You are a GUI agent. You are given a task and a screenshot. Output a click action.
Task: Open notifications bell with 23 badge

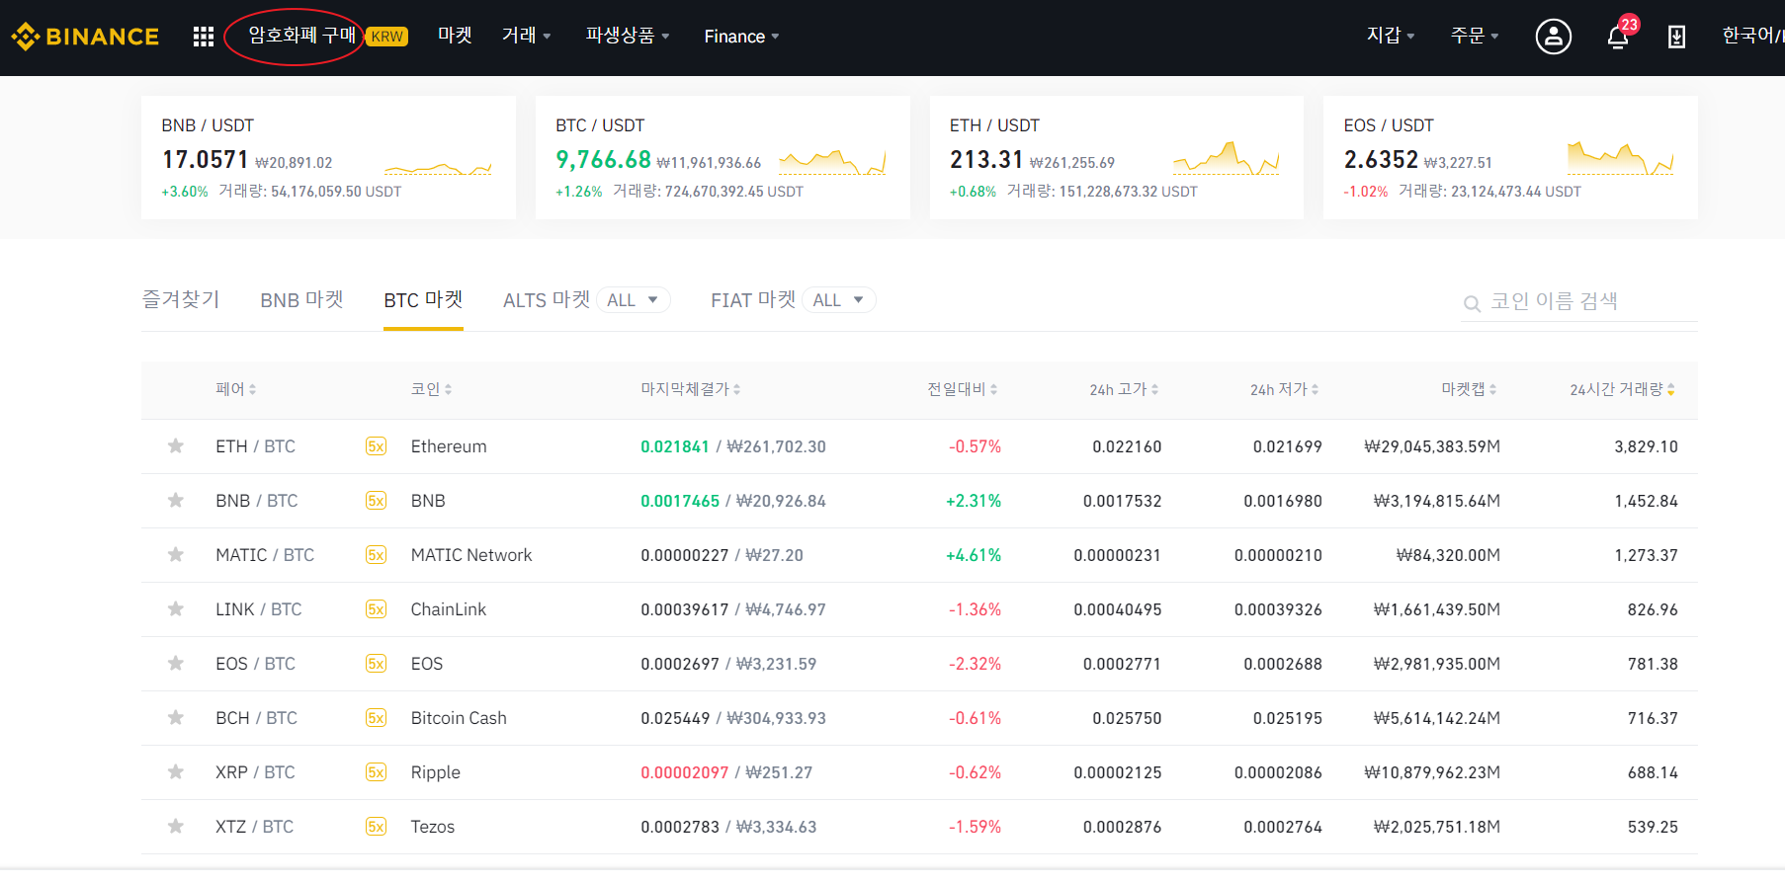tap(1619, 36)
